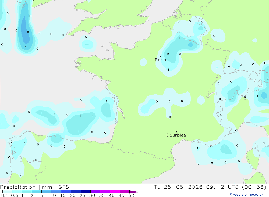
Task: Pick the 40–45 mm magenta legend swatch
Action: 115,192
